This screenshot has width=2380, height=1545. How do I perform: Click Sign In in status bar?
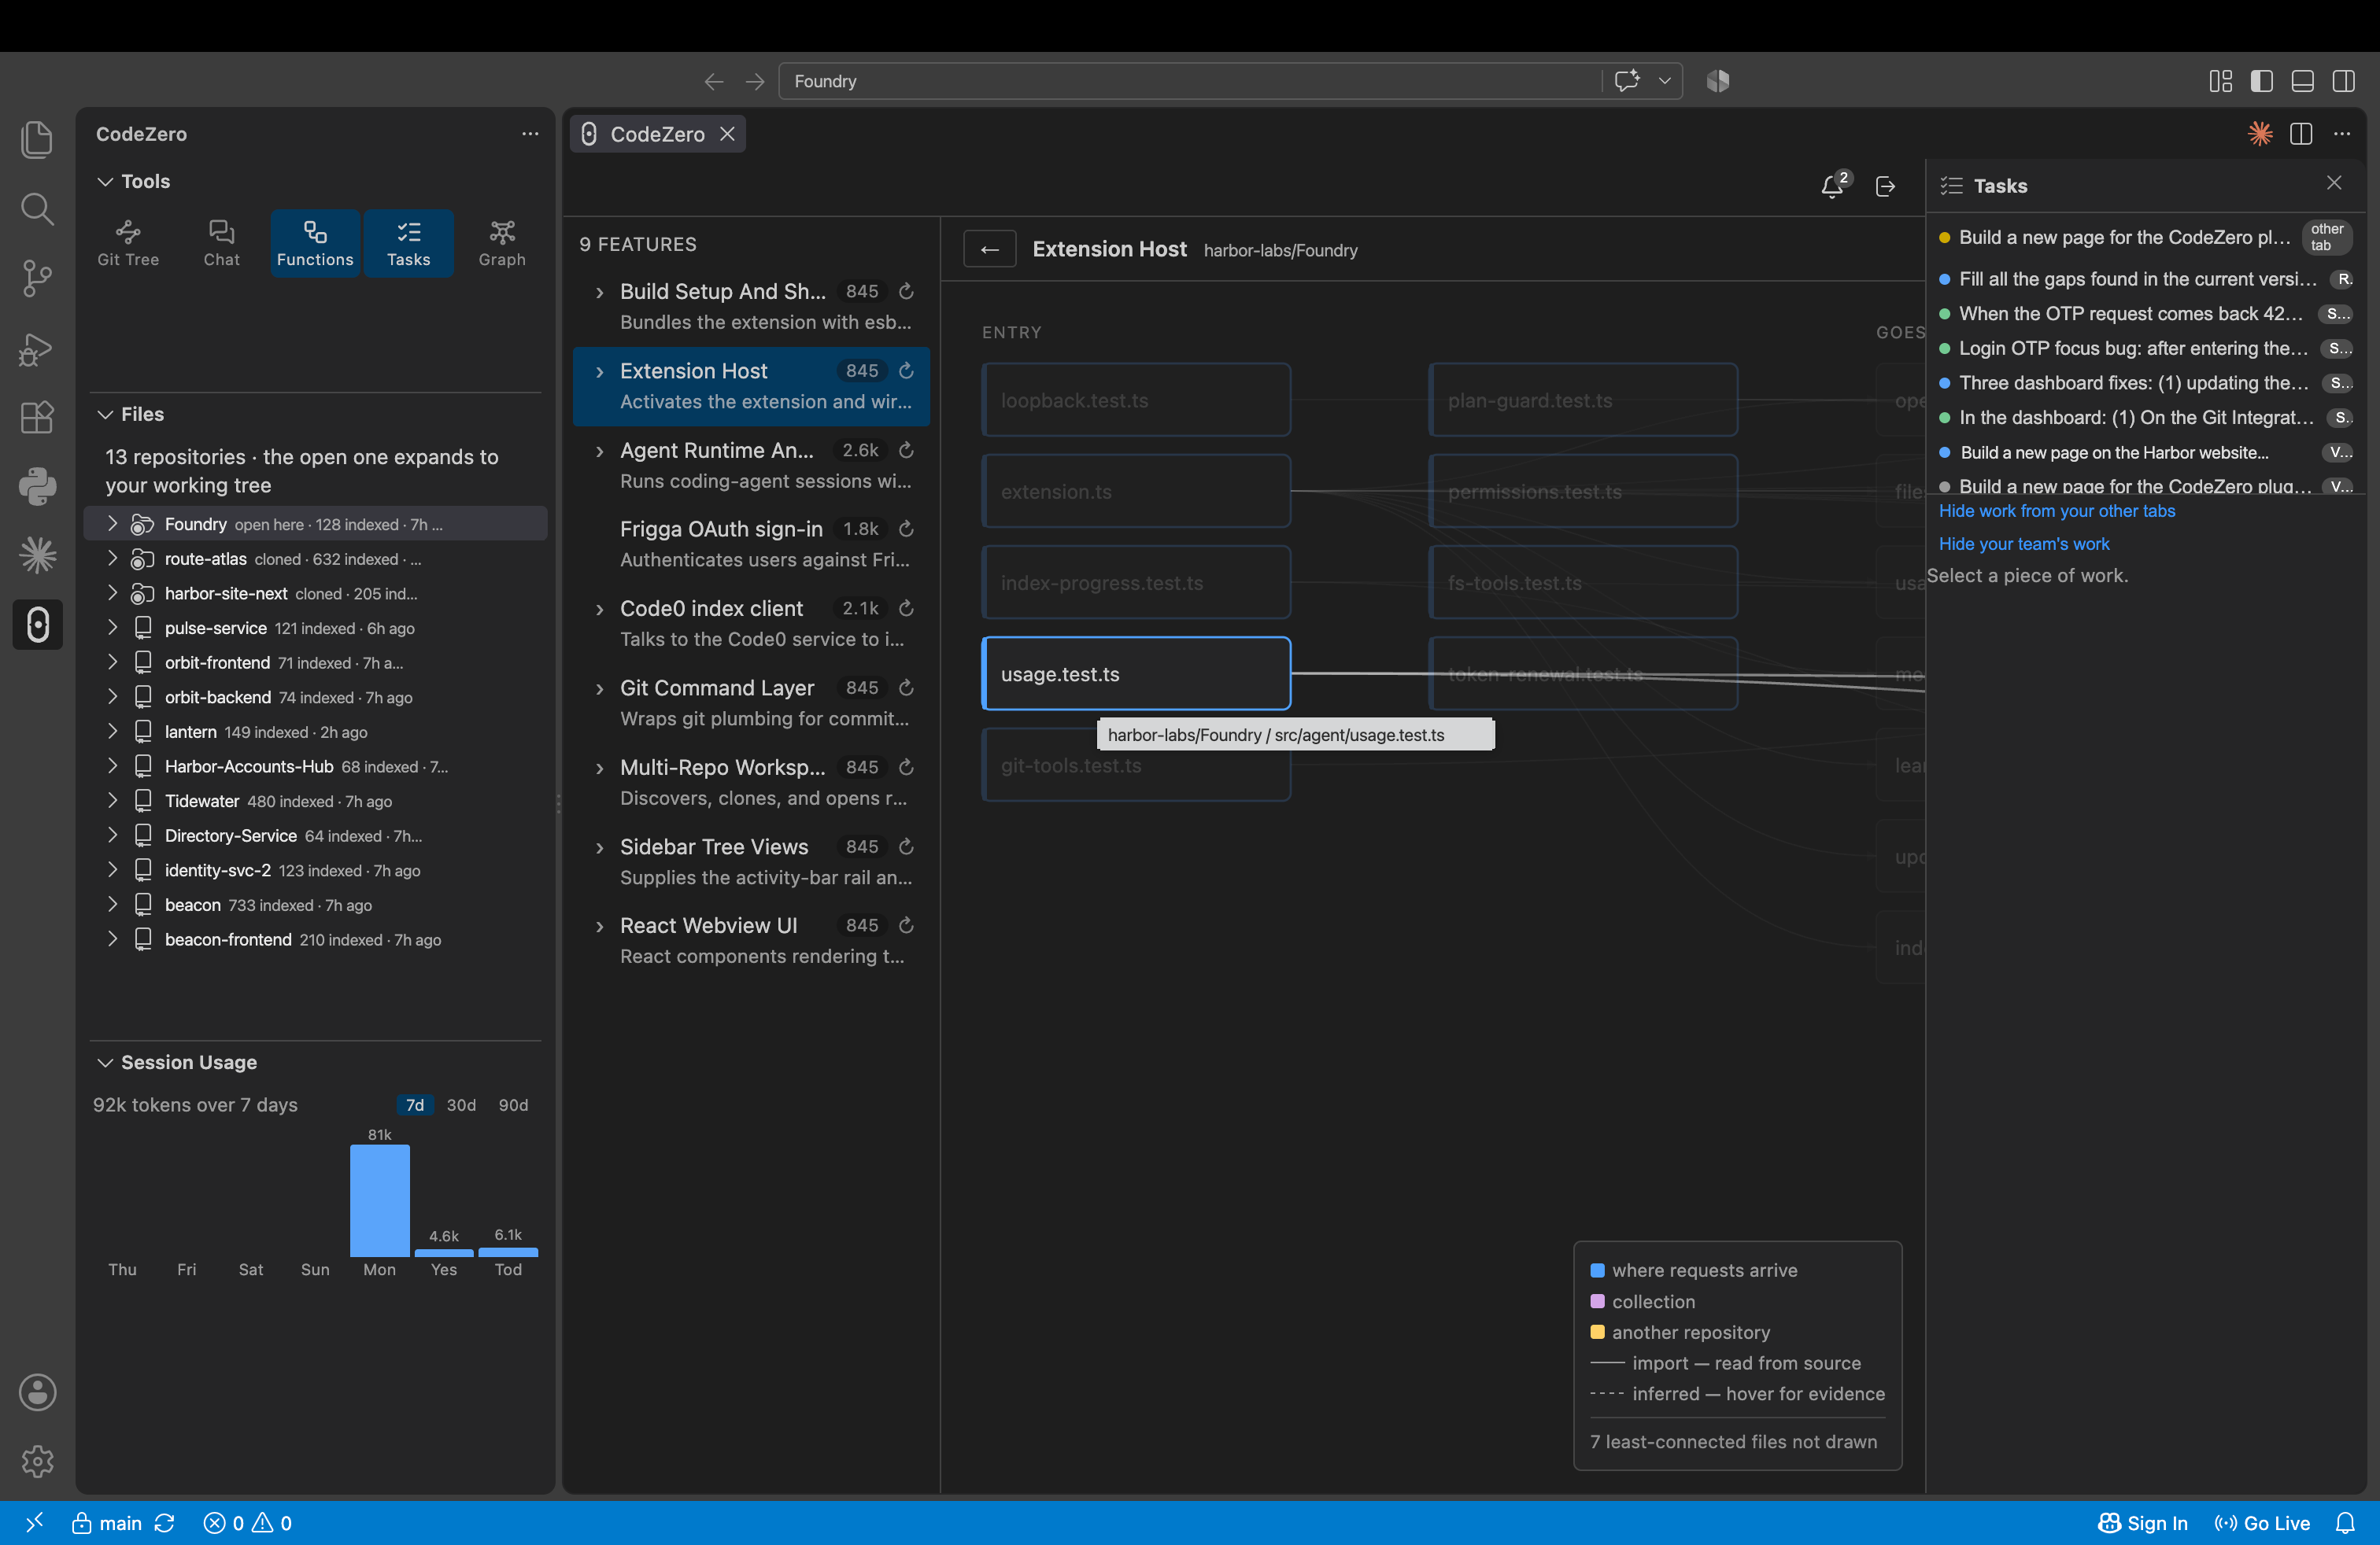pyautogui.click(x=2143, y=1522)
